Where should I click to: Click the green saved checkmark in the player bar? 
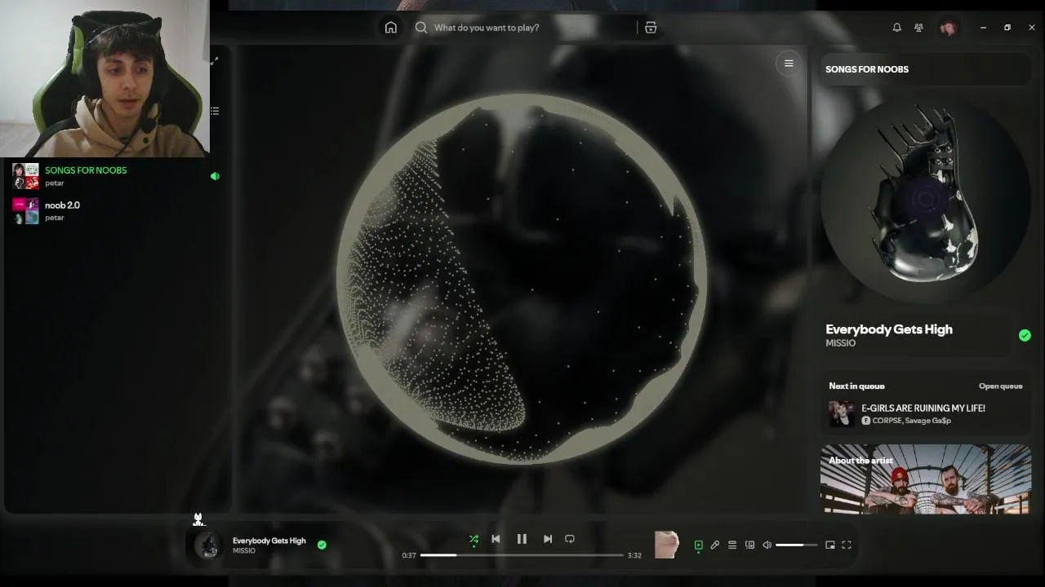(x=322, y=545)
